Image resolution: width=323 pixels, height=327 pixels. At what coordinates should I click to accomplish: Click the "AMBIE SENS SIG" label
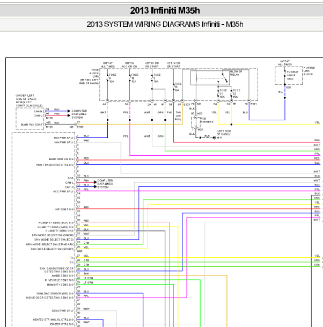pos(63,275)
